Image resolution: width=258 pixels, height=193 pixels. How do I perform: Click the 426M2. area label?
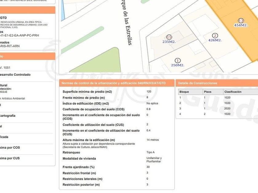(x=215, y=40)
